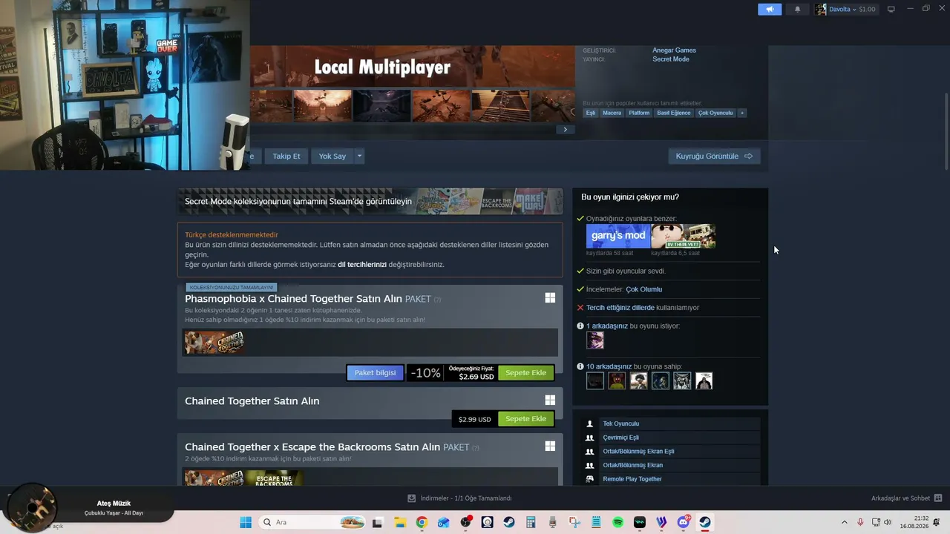950x534 pixels.
Task: Open the 1 arkadaşınız wishlist friends link
Action: 607,326
